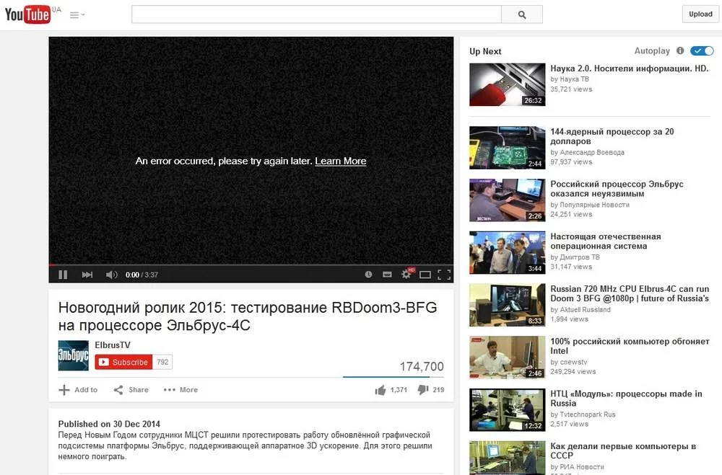Open the 144-ядерный процессор за 20 долларов title

[x=612, y=136]
